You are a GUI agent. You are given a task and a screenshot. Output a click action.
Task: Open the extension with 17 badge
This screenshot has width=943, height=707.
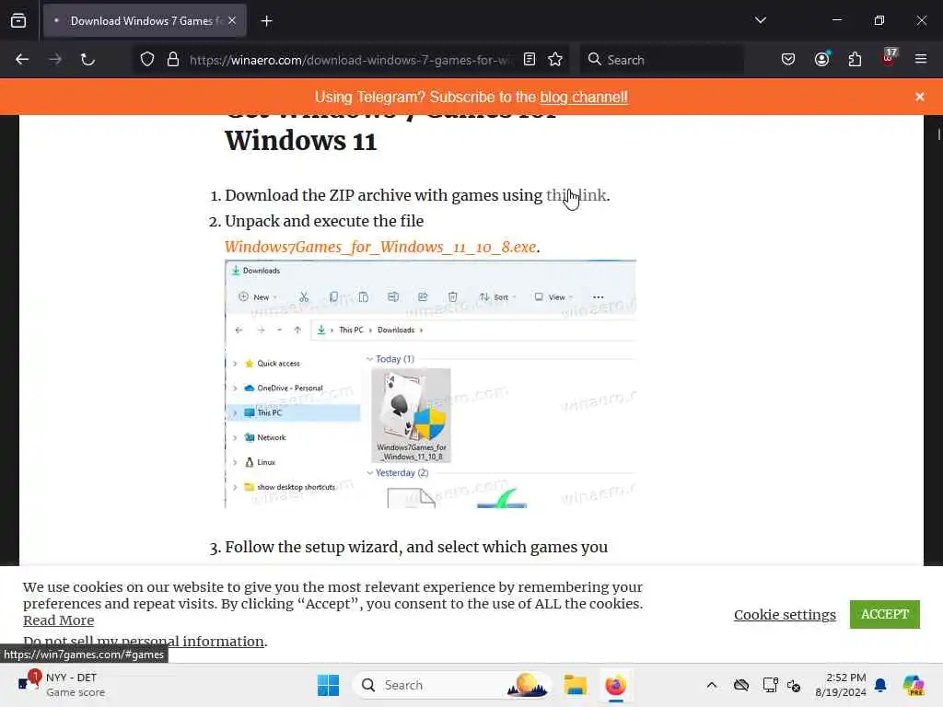point(889,58)
